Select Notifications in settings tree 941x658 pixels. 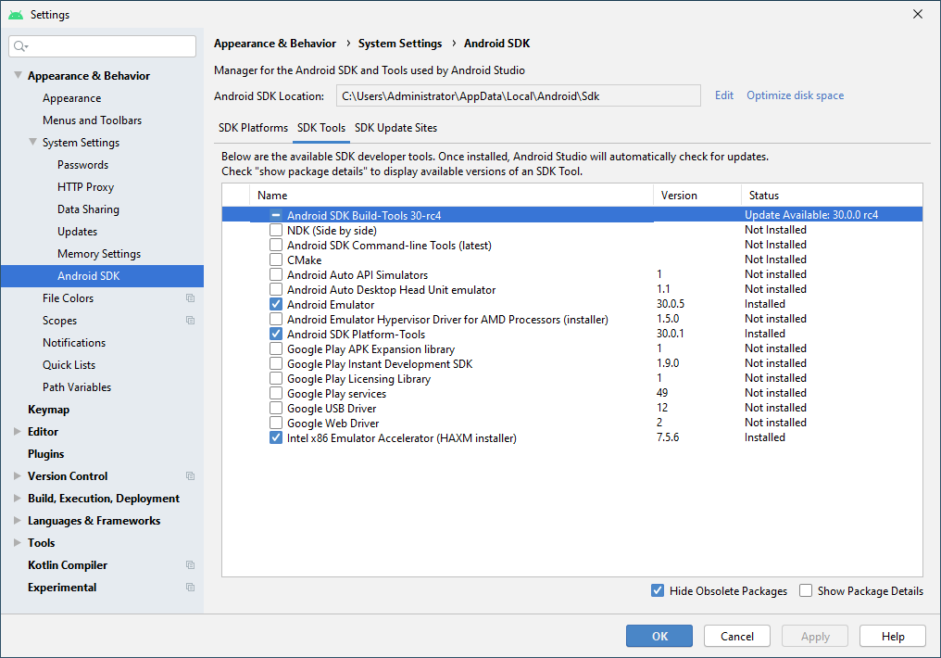74,343
